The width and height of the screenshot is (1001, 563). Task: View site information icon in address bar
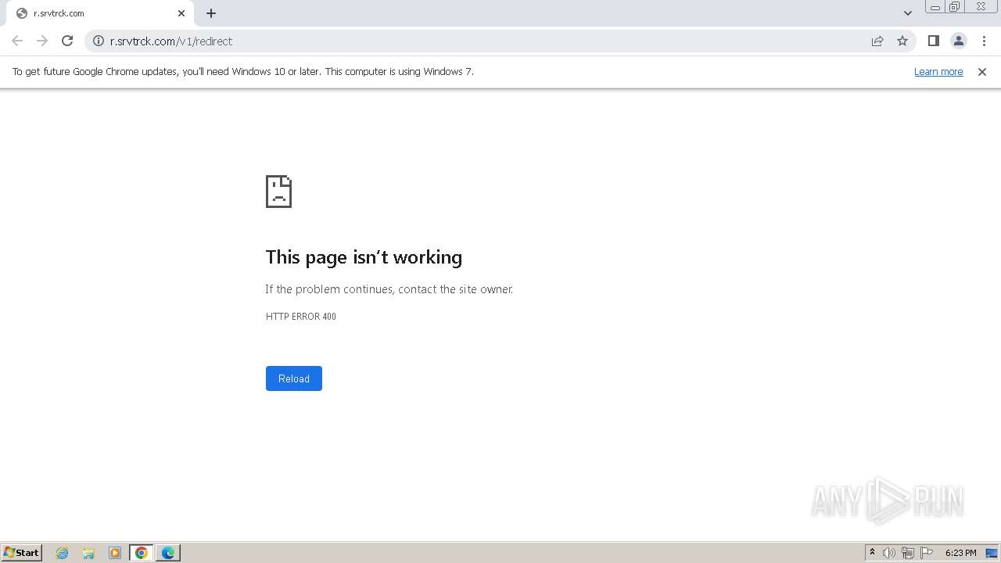coord(99,41)
